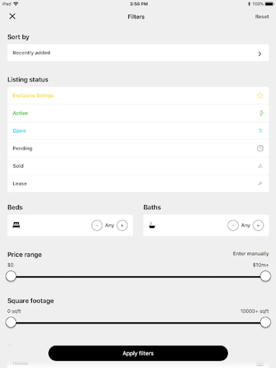Tap the clock icon for Pending

pos(260,148)
